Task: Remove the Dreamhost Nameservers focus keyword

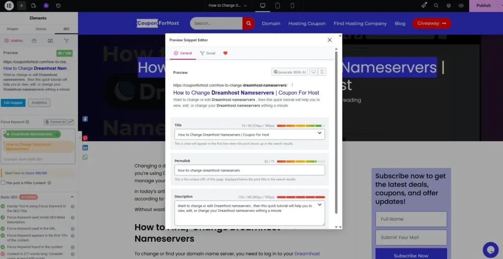Action: (x=4, y=132)
